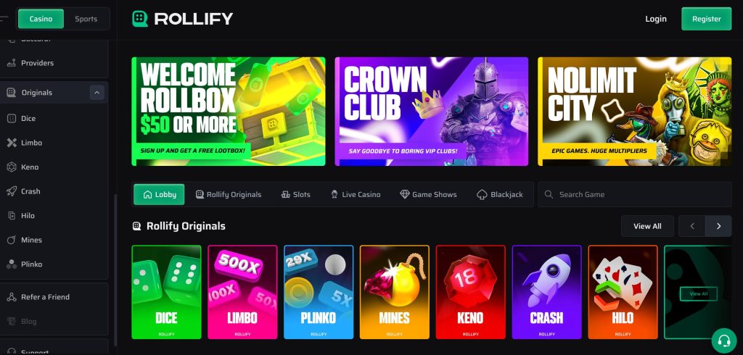This screenshot has height=355, width=743.
Task: Click the Rollify logo icon in header
Action: tap(140, 19)
